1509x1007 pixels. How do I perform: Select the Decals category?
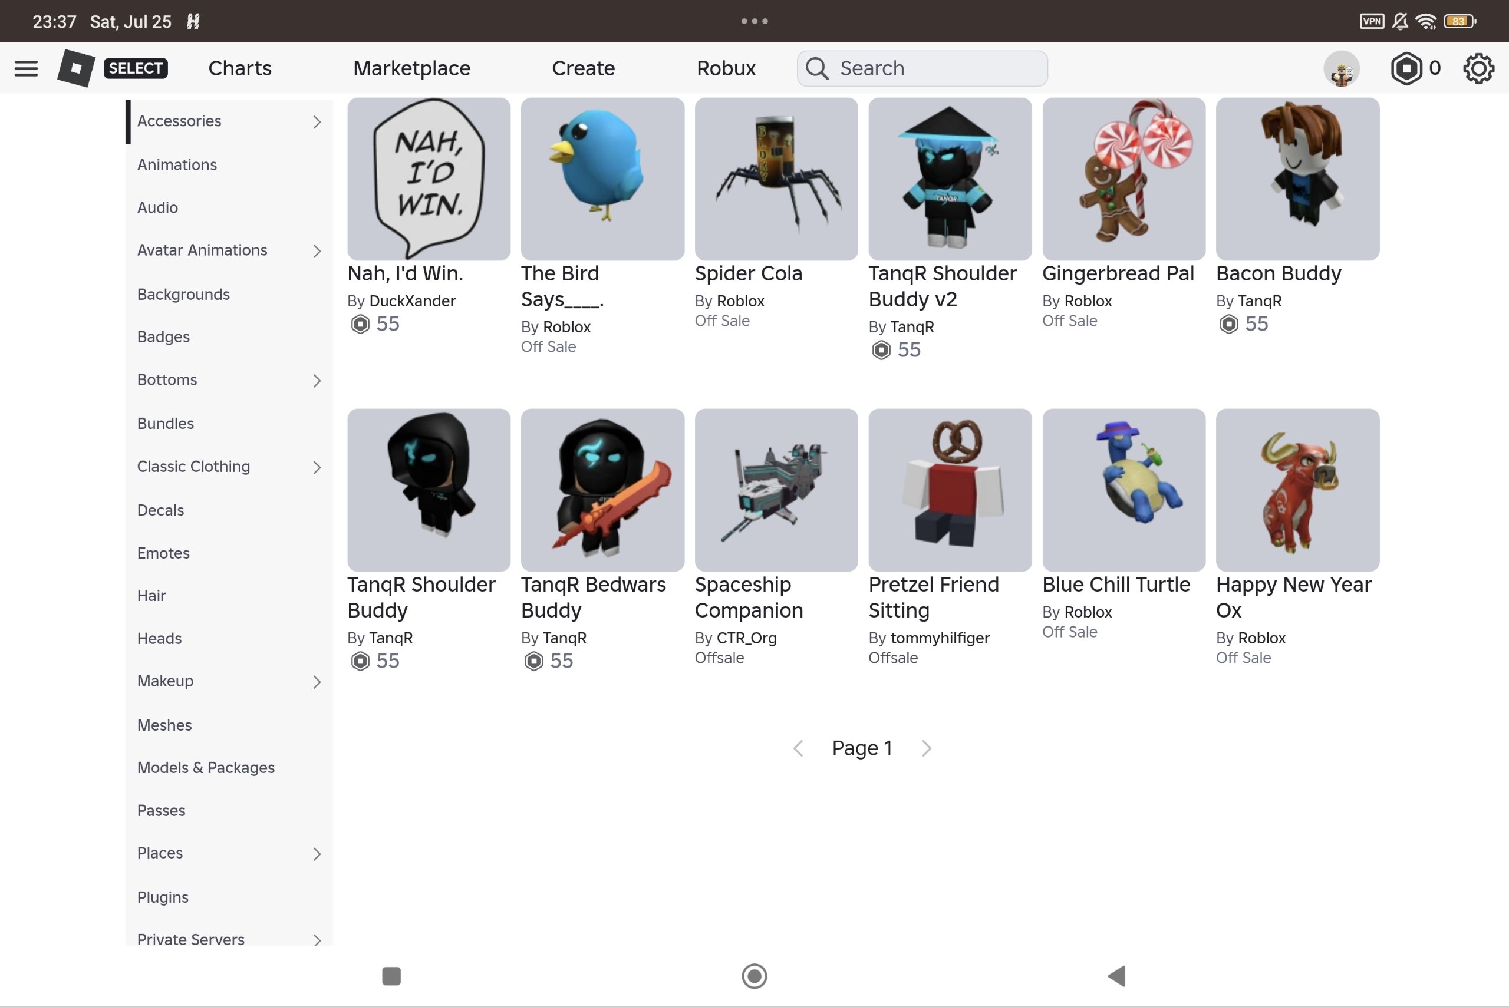[160, 510]
